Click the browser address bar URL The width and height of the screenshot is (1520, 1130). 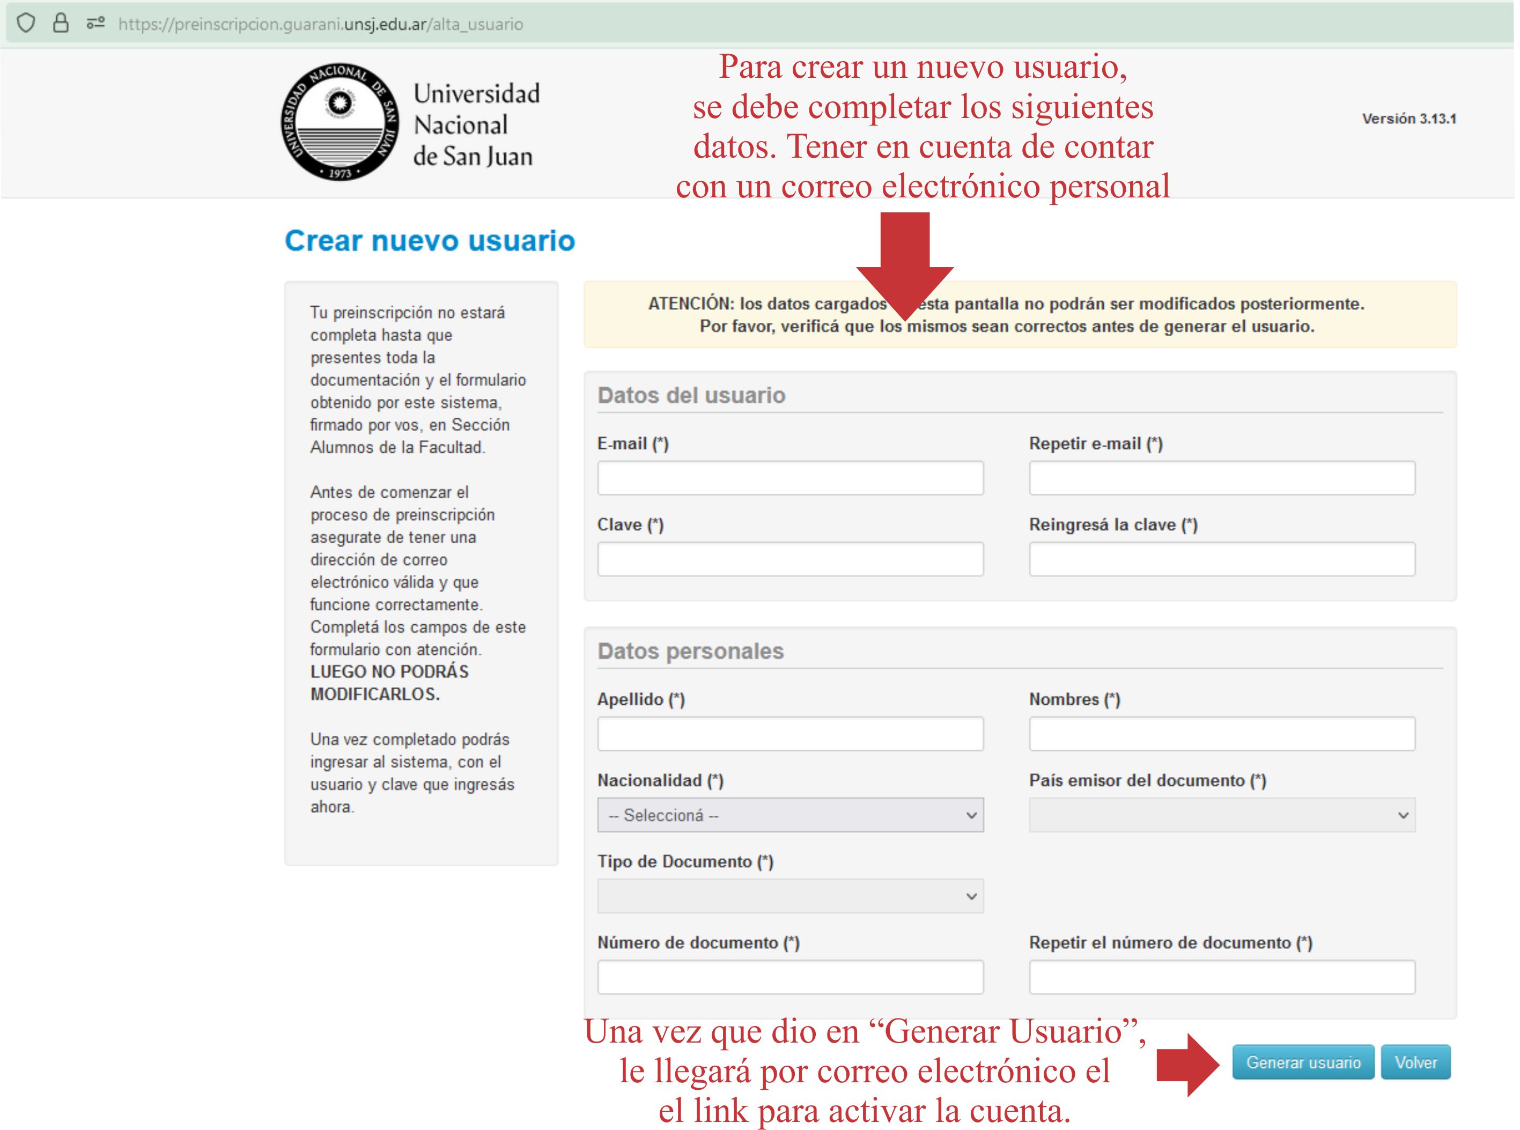[321, 25]
